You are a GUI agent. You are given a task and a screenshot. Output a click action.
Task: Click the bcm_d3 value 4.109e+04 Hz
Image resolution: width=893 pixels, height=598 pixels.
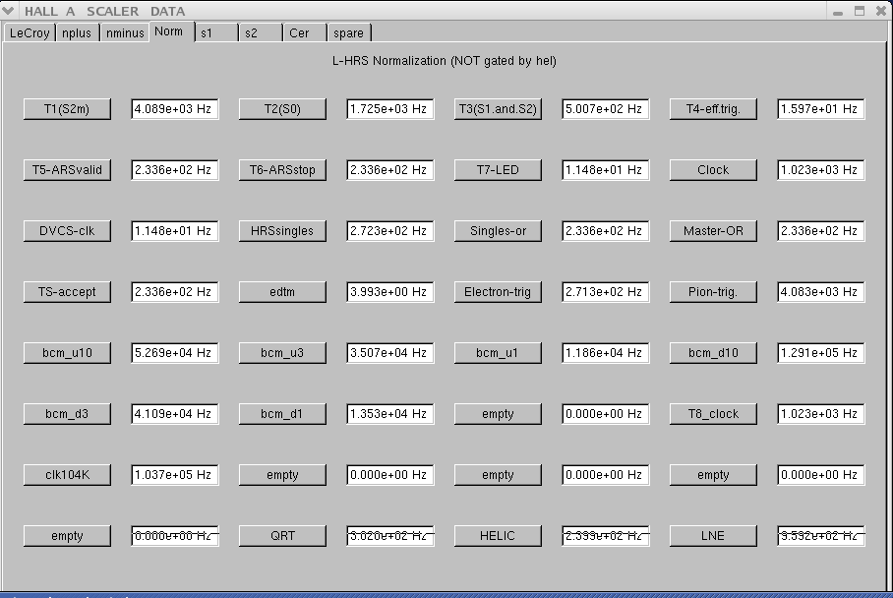[x=175, y=413]
